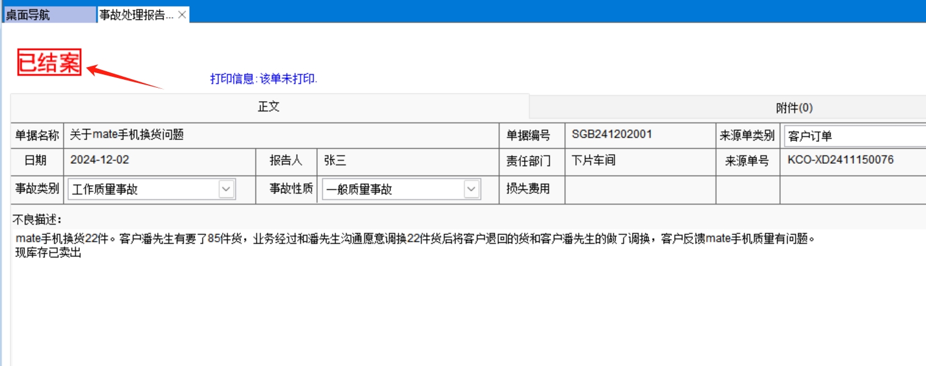Click the date field showing 2024-12-02
This screenshot has width=926, height=366.
159,161
